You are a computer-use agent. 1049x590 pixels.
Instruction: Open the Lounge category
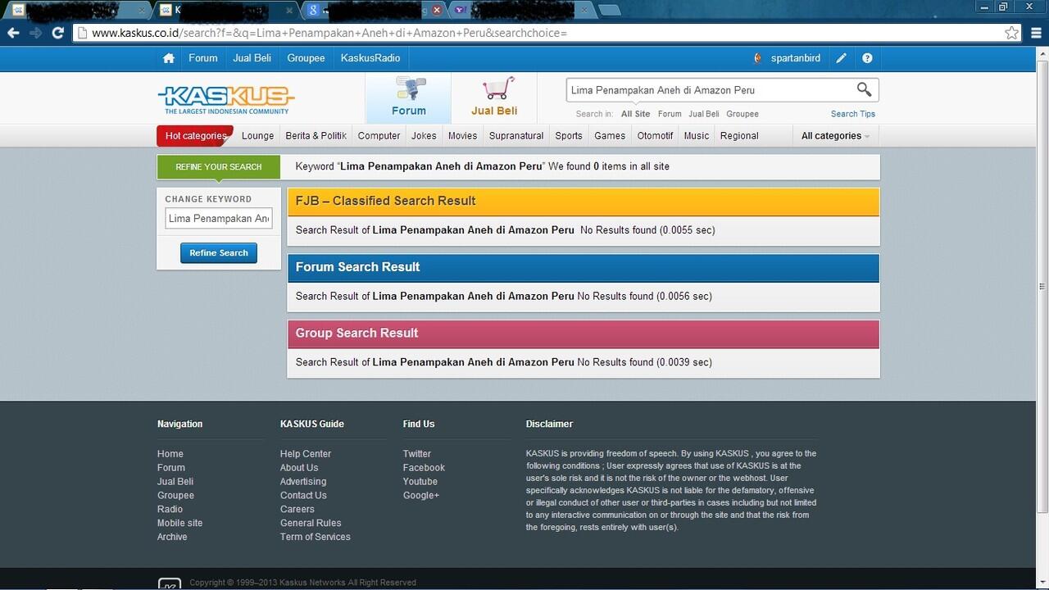258,136
